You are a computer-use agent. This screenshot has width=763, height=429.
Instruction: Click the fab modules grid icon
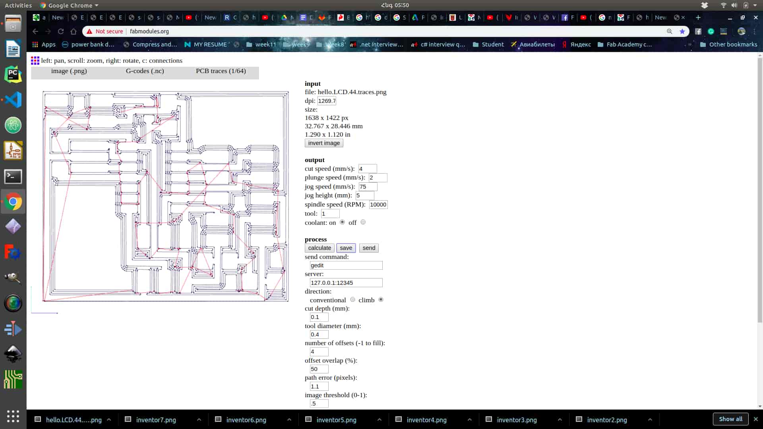click(x=35, y=60)
